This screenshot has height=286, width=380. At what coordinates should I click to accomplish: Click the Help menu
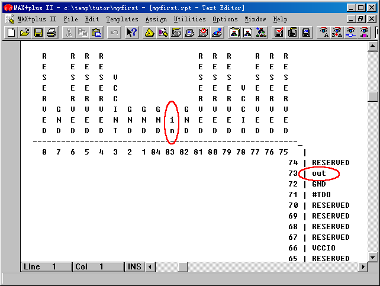[x=280, y=20]
